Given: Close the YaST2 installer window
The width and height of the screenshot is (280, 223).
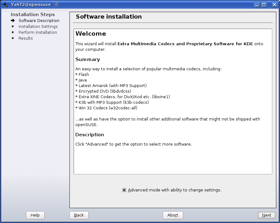Looking at the screenshot, I should (x=274, y=5).
